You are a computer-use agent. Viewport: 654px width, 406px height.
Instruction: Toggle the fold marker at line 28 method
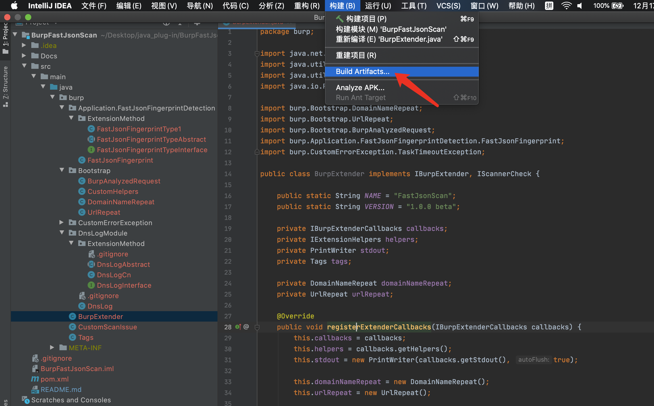tap(257, 327)
